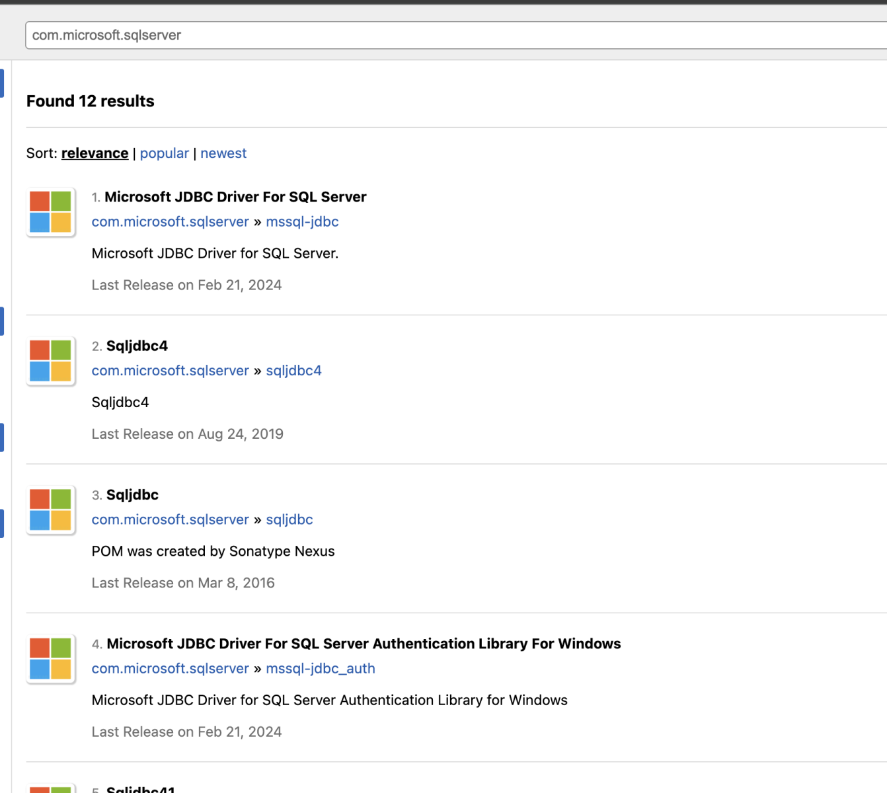Open the mssql-jdbc artifact link
Viewport: 887px width, 793px height.
click(x=302, y=222)
